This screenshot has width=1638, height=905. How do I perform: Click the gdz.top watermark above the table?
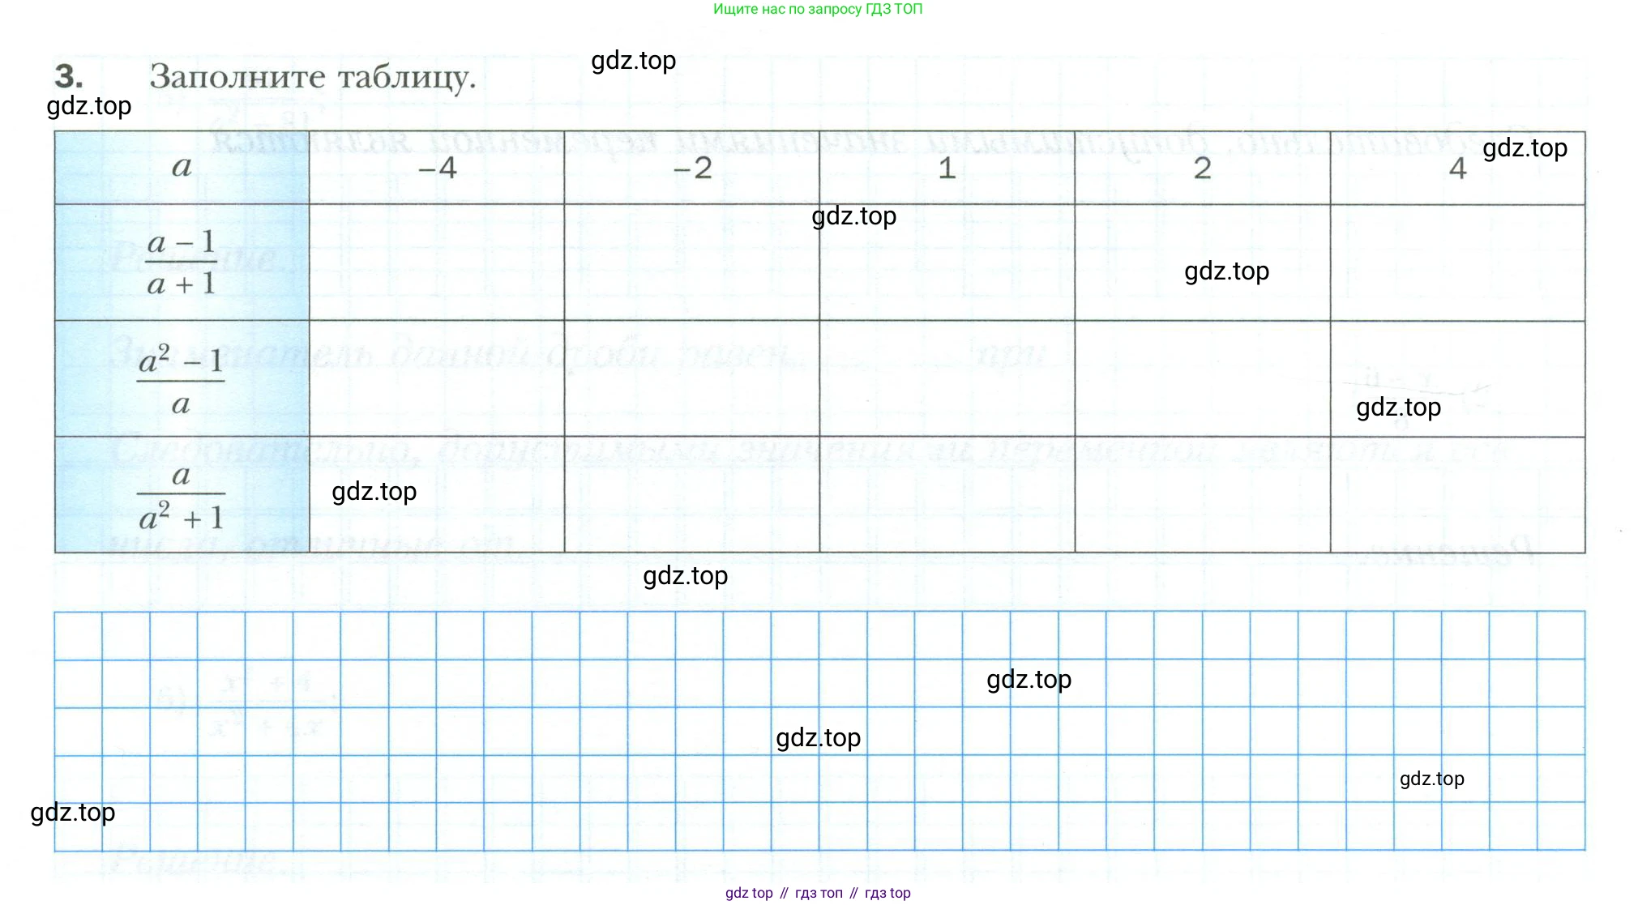click(x=634, y=61)
